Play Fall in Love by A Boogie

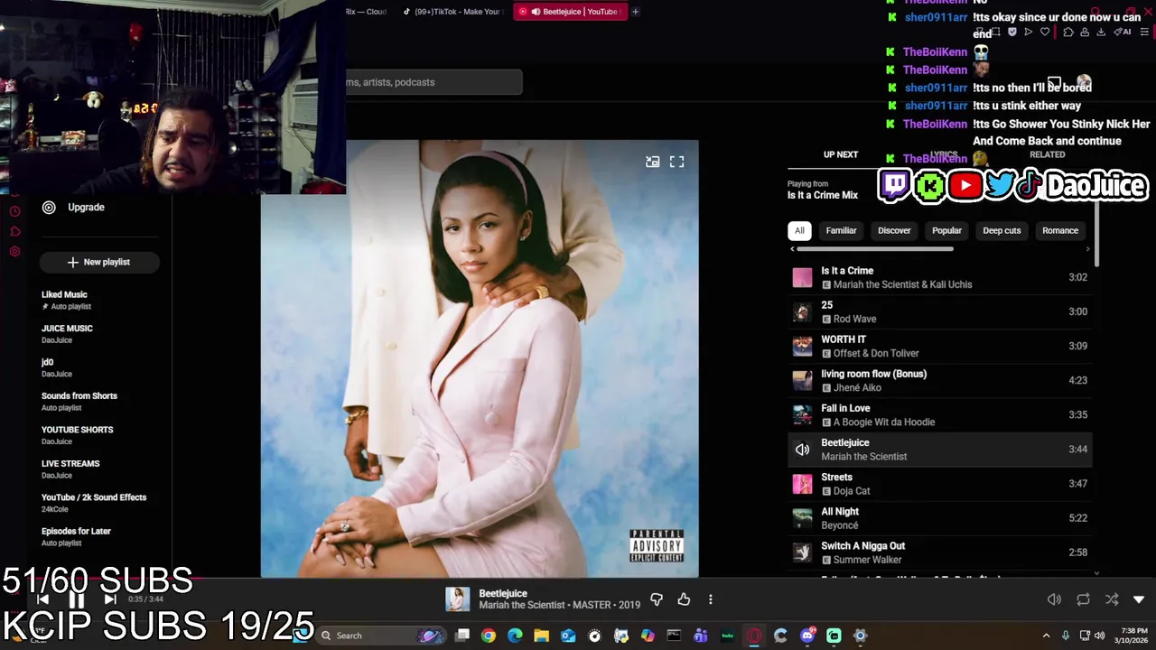(939, 414)
